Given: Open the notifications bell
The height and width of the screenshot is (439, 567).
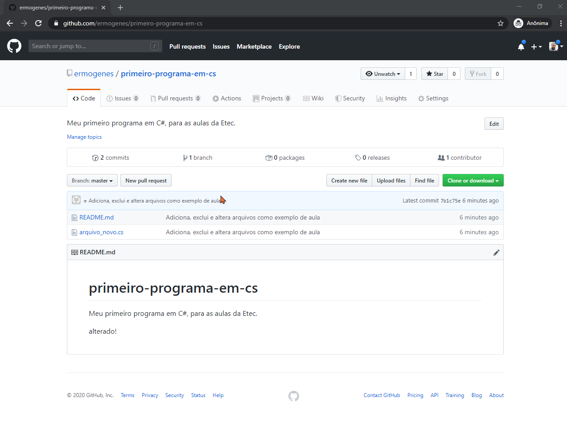Looking at the screenshot, I should (x=521, y=46).
